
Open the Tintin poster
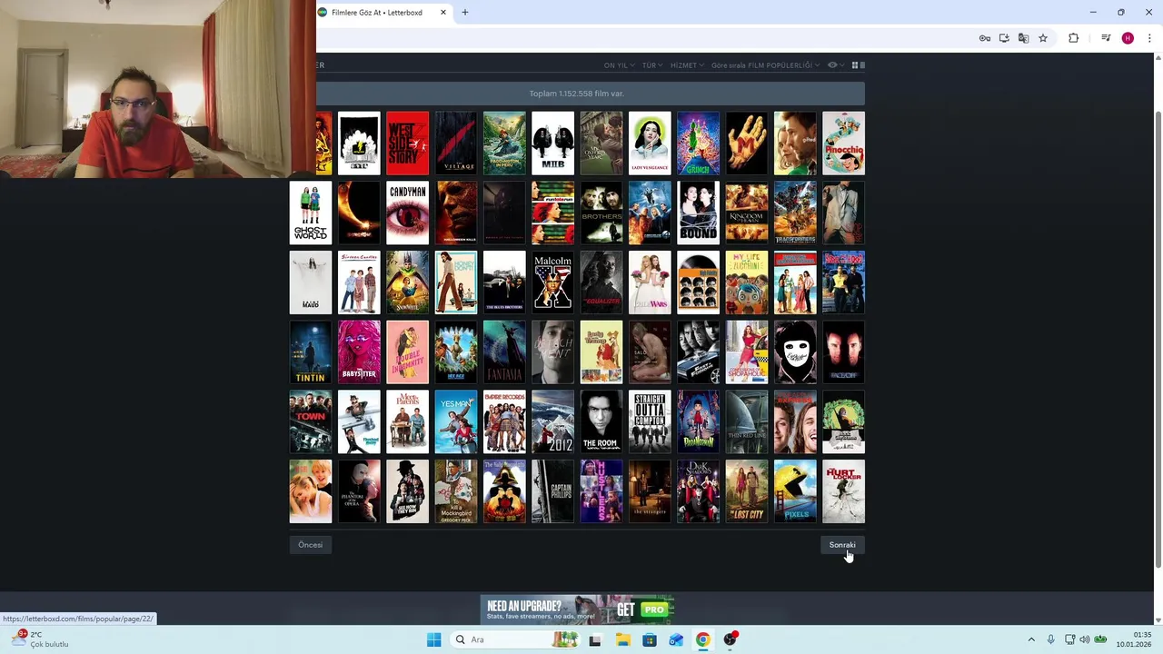click(x=311, y=352)
